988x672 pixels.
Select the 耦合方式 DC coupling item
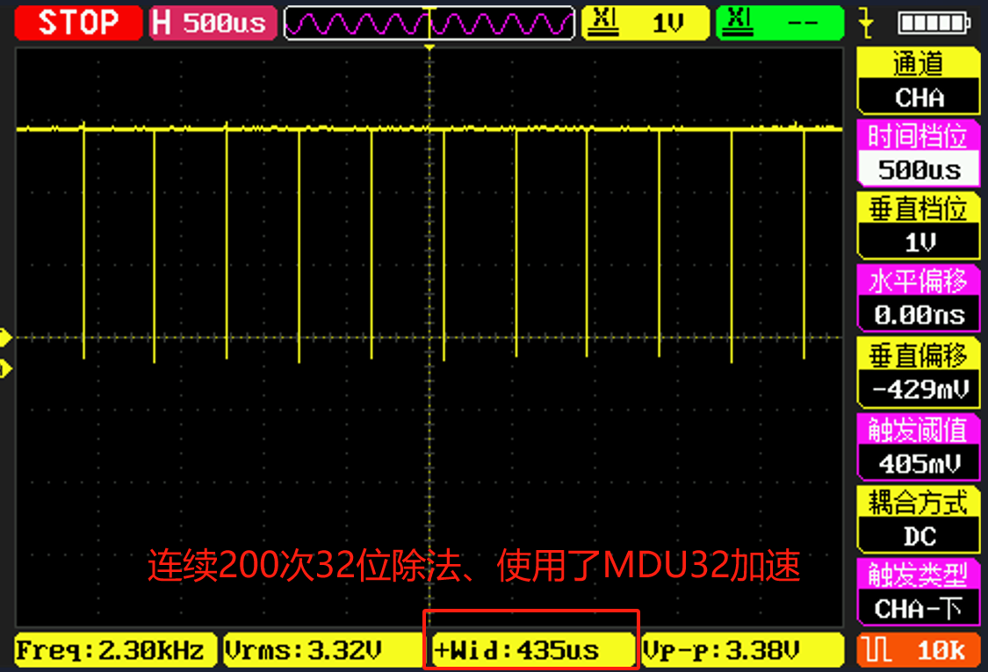pos(918,519)
